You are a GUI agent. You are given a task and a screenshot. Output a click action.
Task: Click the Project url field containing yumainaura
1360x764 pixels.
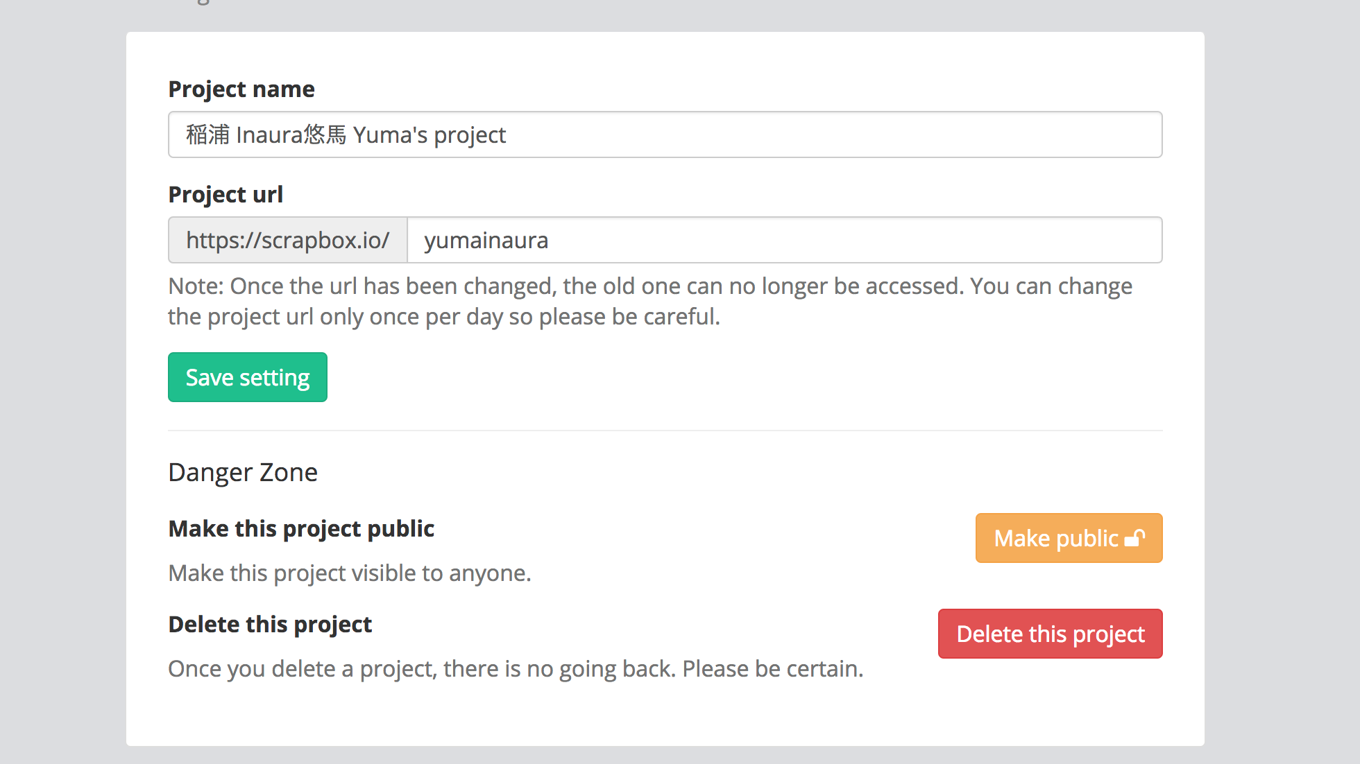coord(784,240)
